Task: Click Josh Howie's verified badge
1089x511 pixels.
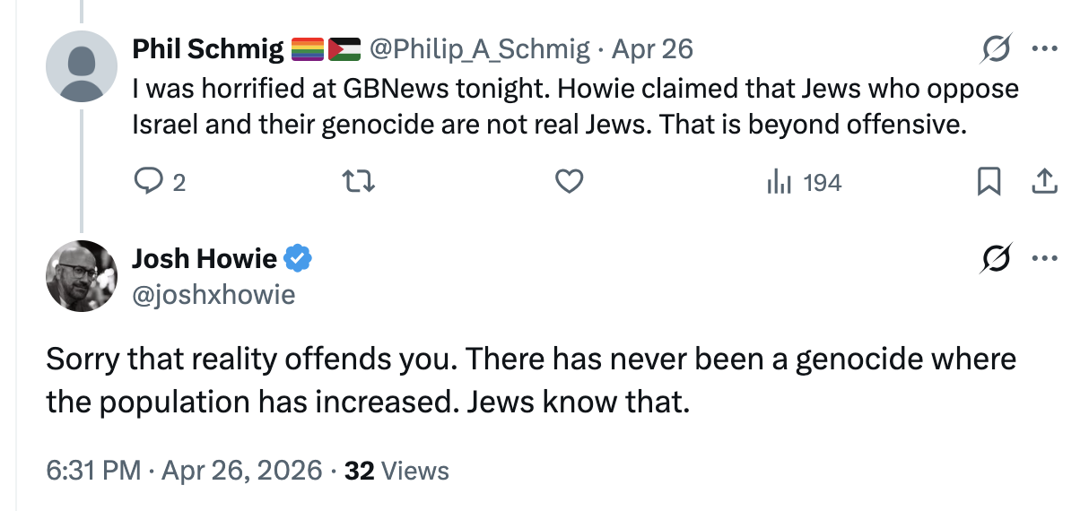Action: click(x=298, y=259)
